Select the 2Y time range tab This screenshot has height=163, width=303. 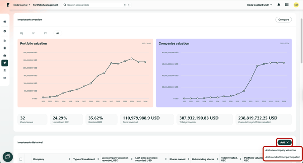coord(45,33)
